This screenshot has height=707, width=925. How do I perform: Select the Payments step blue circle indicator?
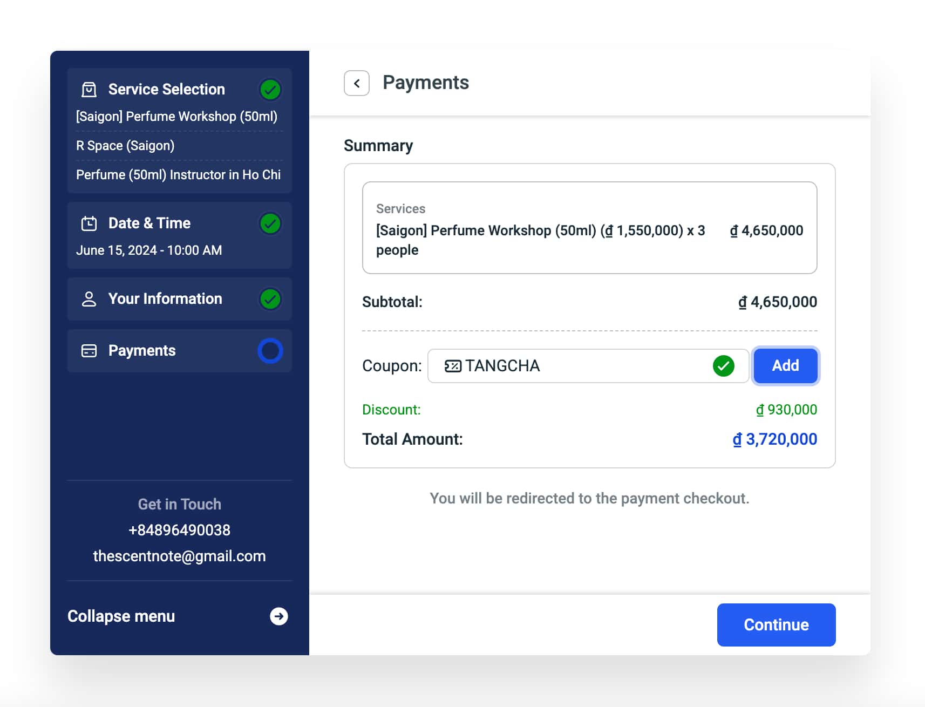[270, 351]
